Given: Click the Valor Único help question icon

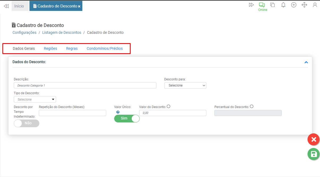Looking at the screenshot, I should tap(118, 112).
